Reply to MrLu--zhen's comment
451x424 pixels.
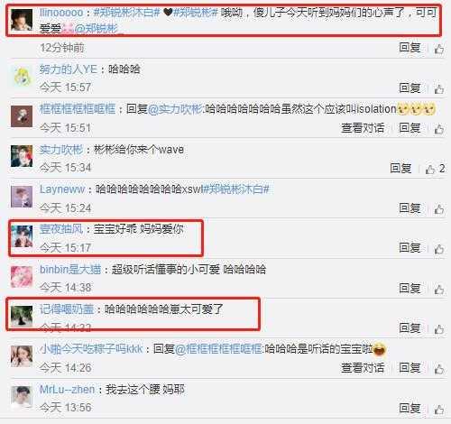(x=410, y=409)
